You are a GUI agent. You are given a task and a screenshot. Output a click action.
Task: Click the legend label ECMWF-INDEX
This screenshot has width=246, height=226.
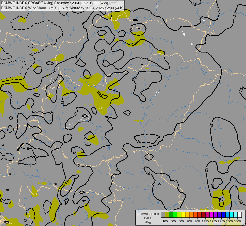pyautogui.click(x=148, y=214)
